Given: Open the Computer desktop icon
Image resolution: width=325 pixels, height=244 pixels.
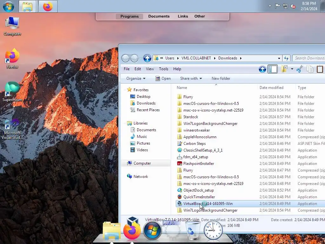Looking at the screenshot, I should 12,26.
